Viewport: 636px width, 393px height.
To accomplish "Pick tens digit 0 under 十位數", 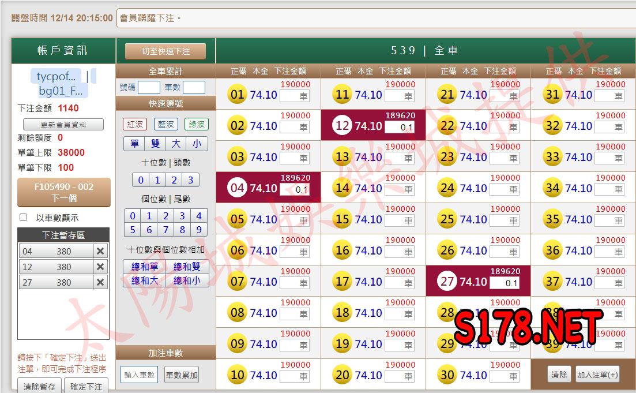I will (x=141, y=180).
